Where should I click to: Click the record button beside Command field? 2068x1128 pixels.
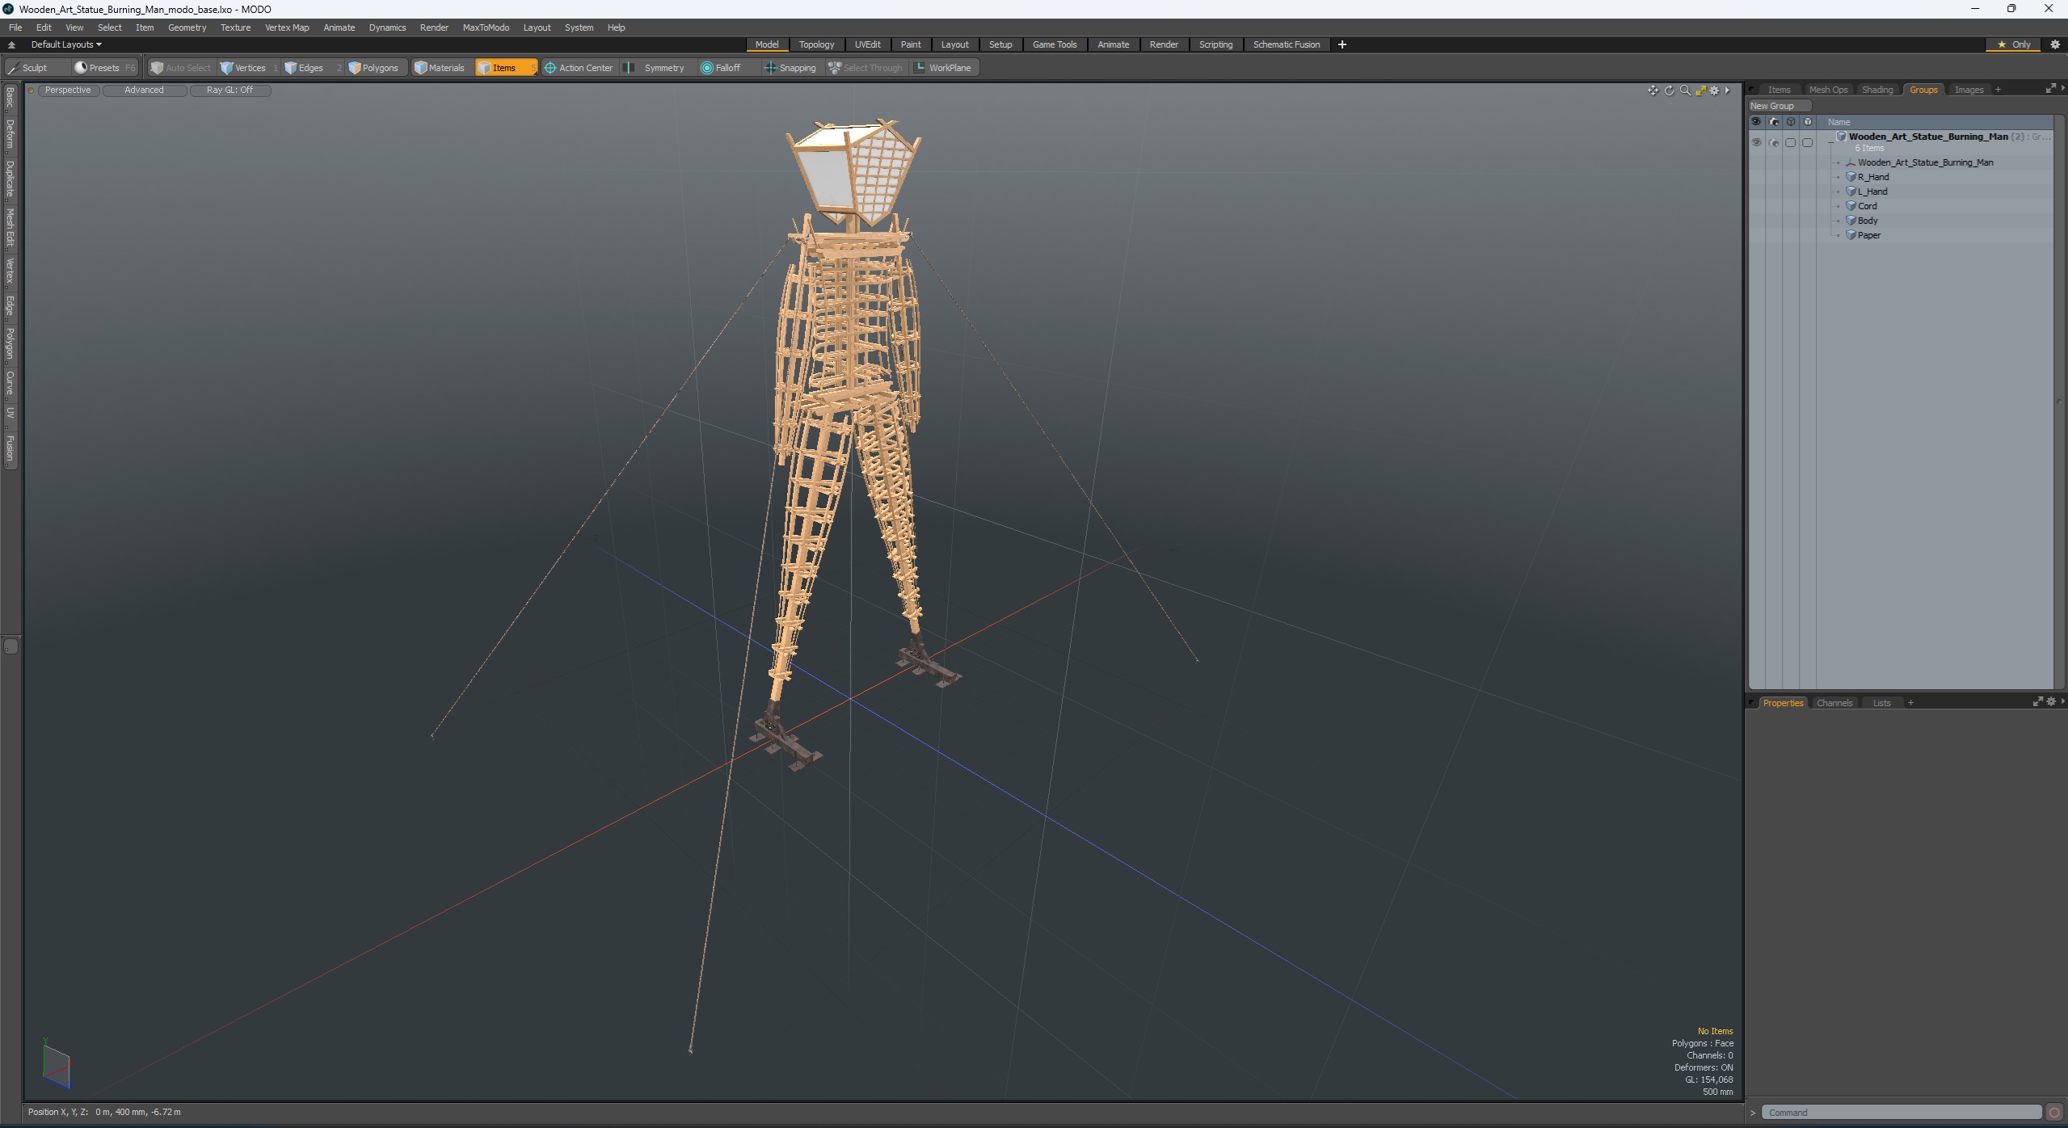pyautogui.click(x=2053, y=1113)
